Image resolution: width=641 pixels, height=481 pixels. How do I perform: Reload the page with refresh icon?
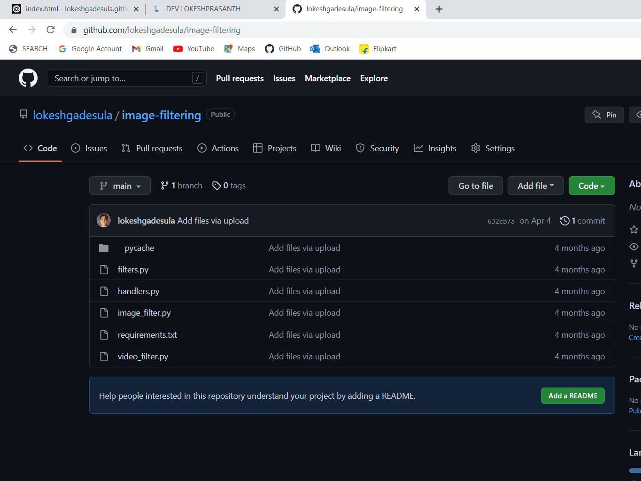pyautogui.click(x=51, y=30)
